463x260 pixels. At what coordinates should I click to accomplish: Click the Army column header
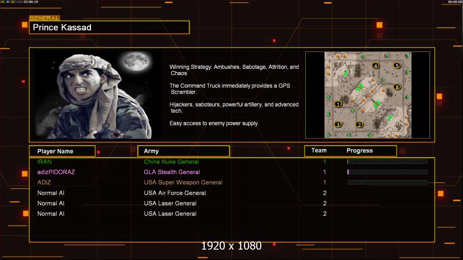pyautogui.click(x=183, y=151)
